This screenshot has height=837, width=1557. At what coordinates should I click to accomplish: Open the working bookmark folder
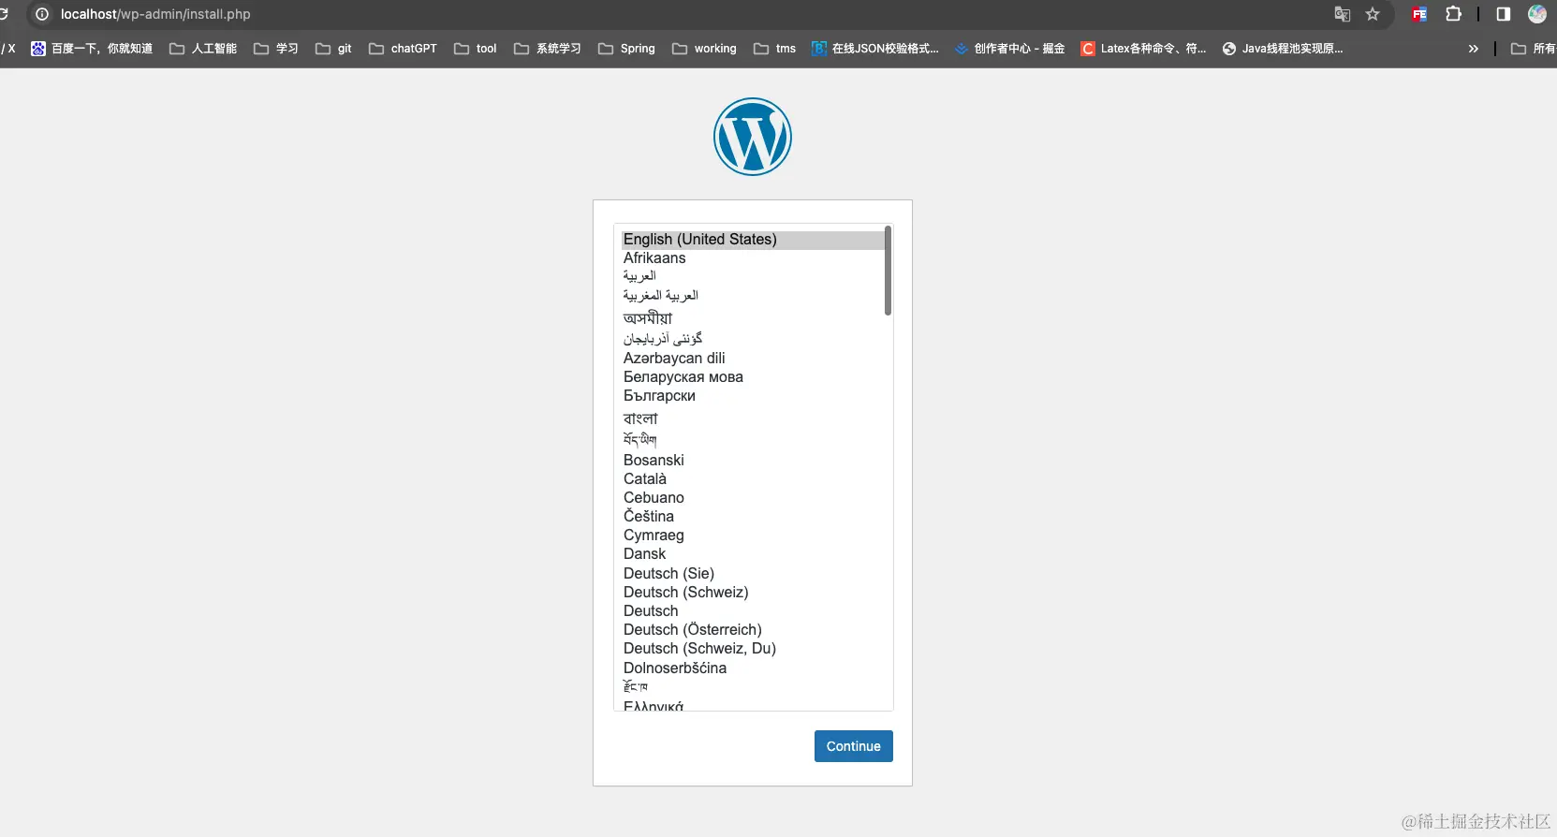pyautogui.click(x=705, y=49)
